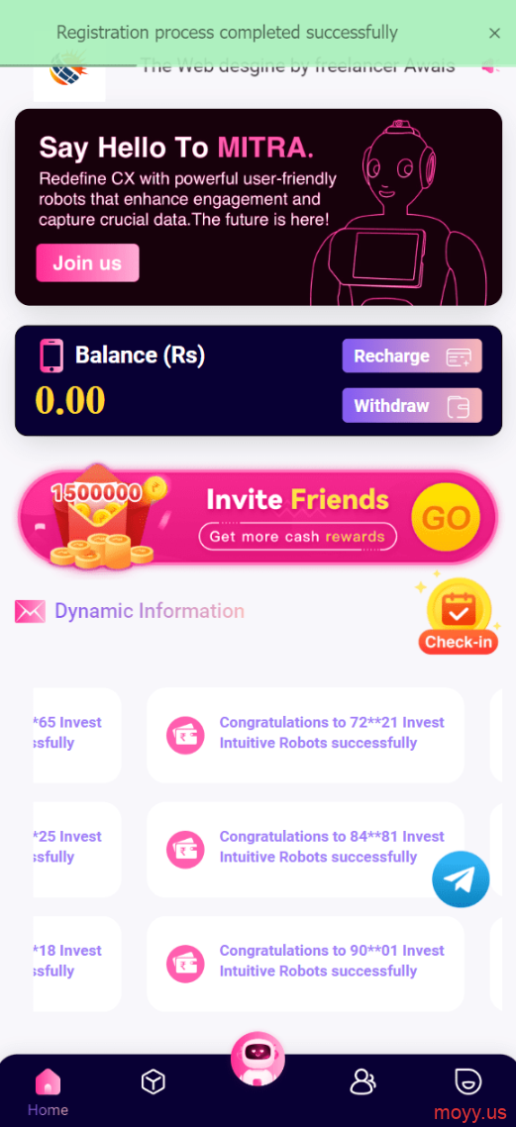516x1127 pixels.
Task: Dismiss the registration success notification
Action: 494,33
